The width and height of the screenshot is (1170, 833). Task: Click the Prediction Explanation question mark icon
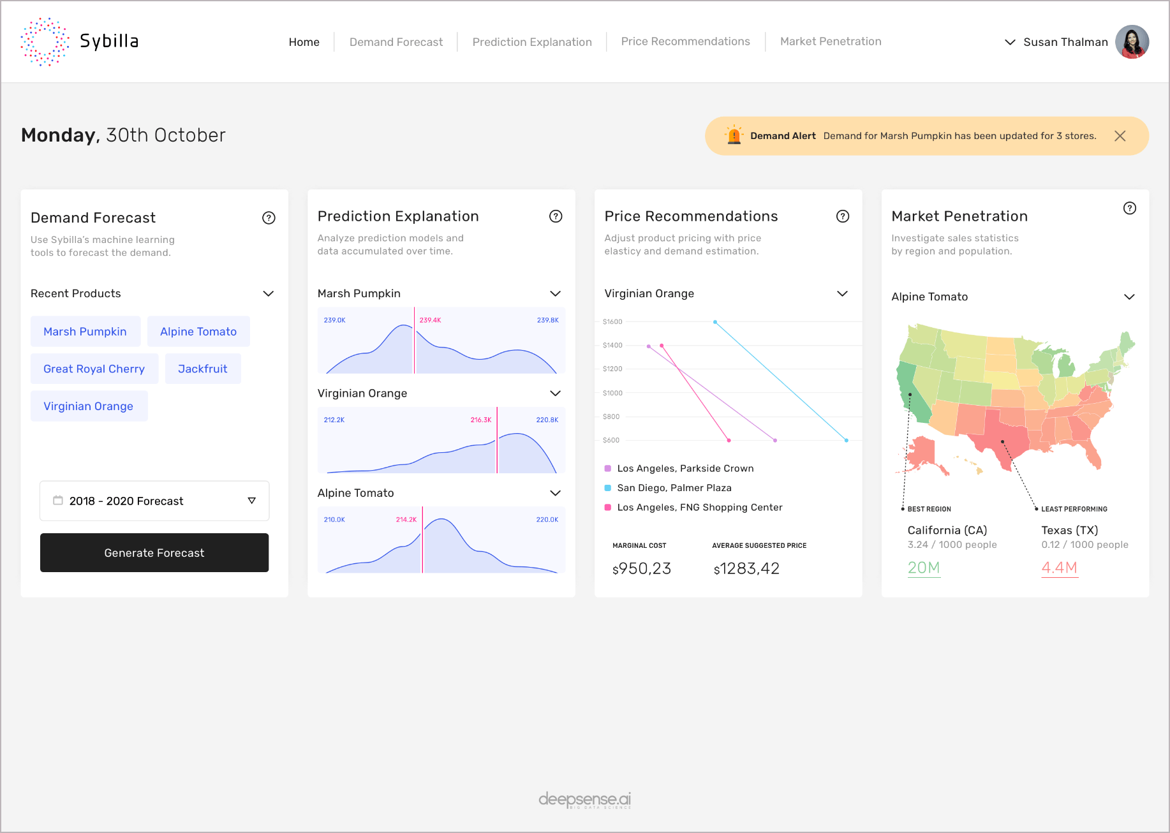point(556,216)
